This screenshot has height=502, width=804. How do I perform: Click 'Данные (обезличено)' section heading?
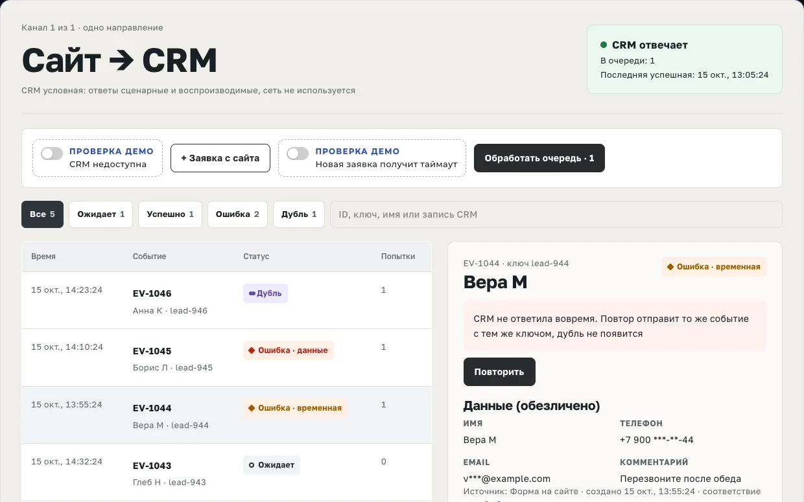[x=532, y=406]
